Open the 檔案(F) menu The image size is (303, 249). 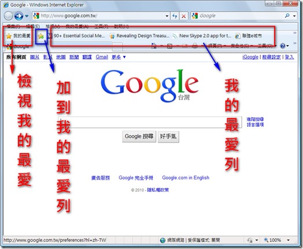(13, 26)
